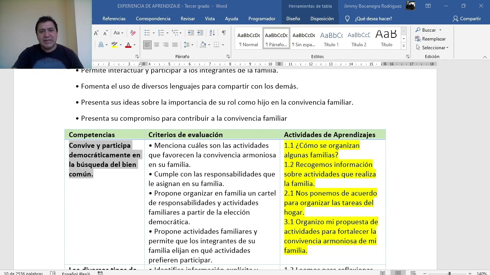Image resolution: width=490 pixels, height=275 pixels.
Task: Apply cell borders with the borders icon
Action: tap(216, 45)
